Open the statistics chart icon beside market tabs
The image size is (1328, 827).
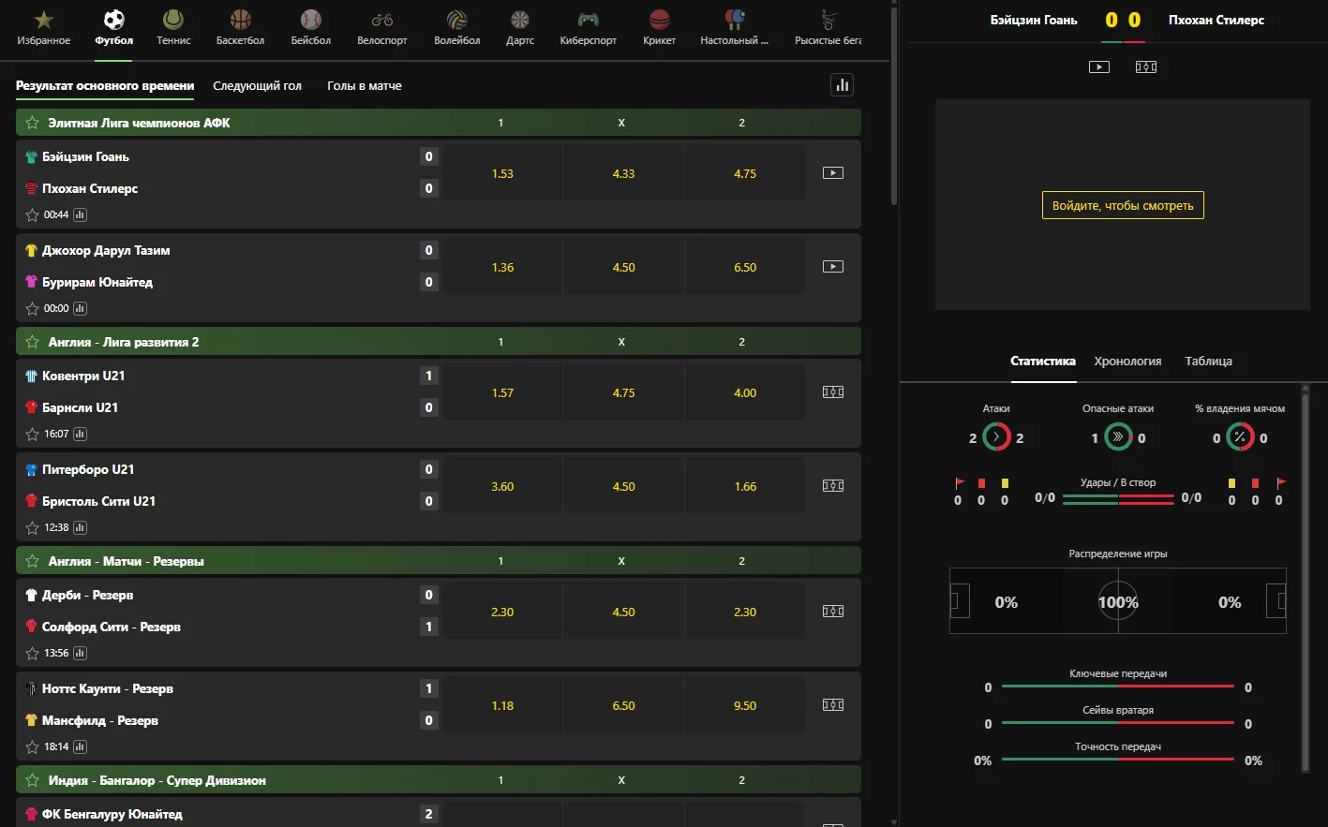point(843,85)
